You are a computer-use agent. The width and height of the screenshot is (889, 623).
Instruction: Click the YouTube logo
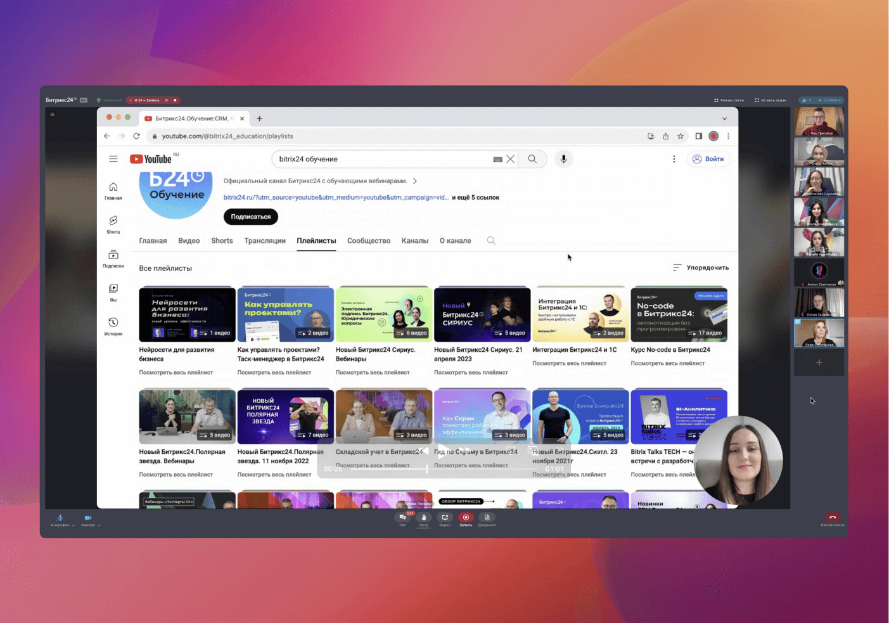(x=151, y=159)
